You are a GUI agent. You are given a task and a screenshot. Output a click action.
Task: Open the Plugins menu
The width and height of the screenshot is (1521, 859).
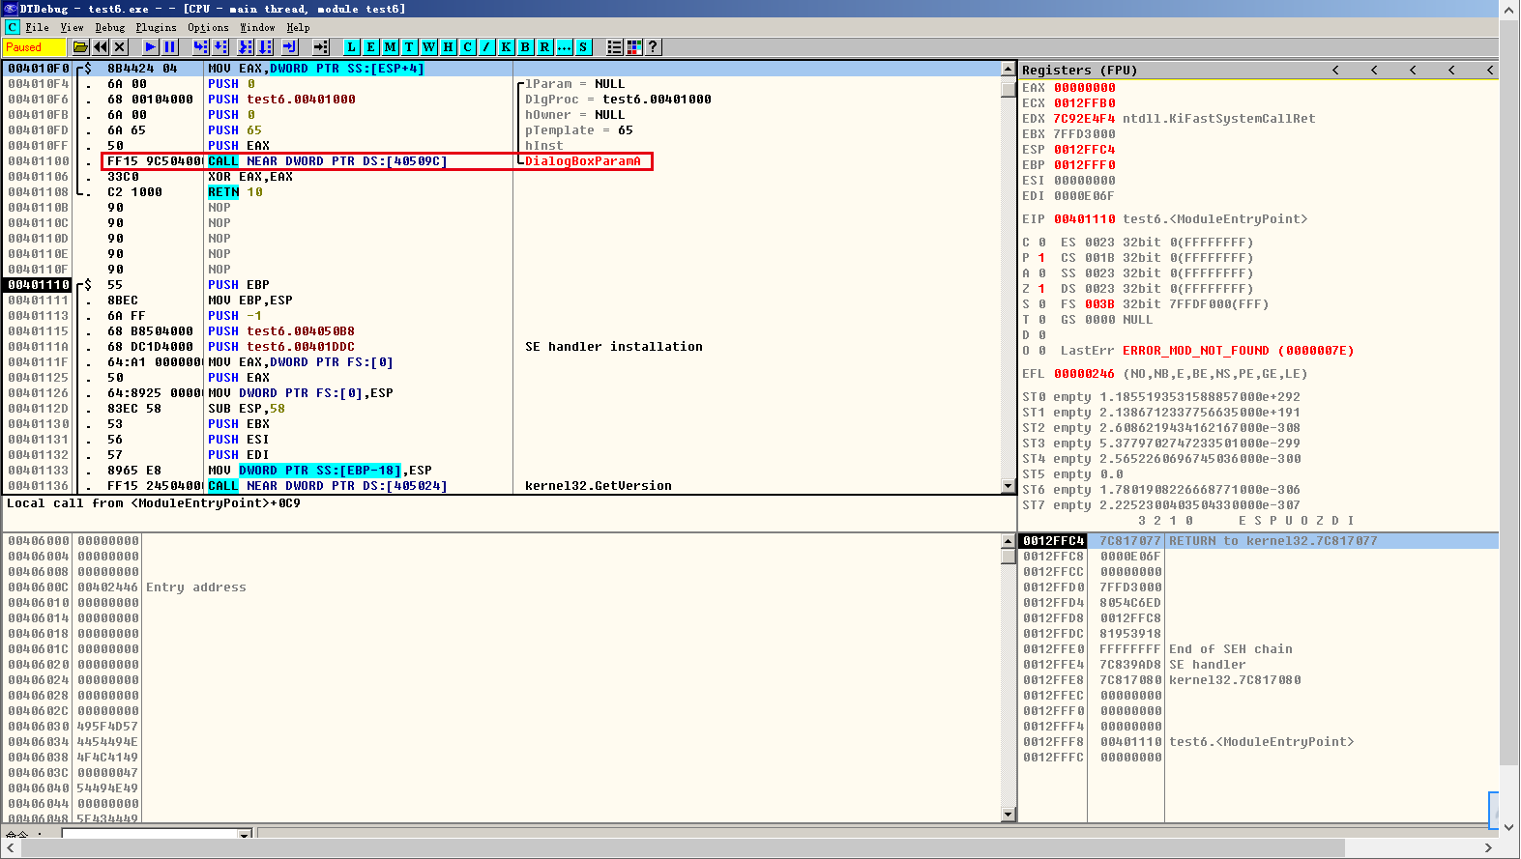tap(156, 27)
